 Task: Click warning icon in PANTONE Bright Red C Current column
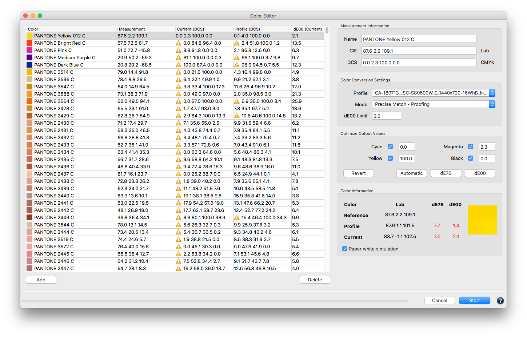point(179,43)
